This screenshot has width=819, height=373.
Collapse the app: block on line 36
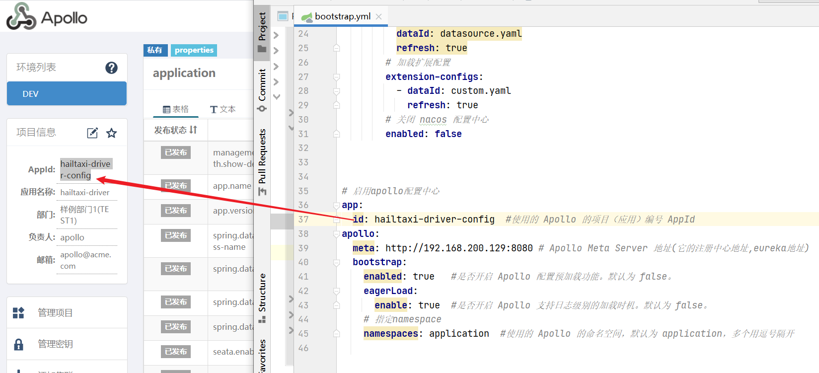pos(337,205)
